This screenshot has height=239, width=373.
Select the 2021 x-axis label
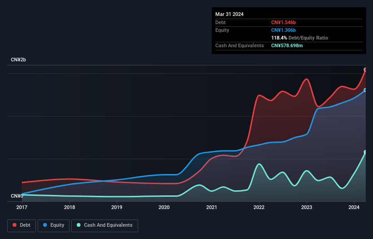coord(211,207)
